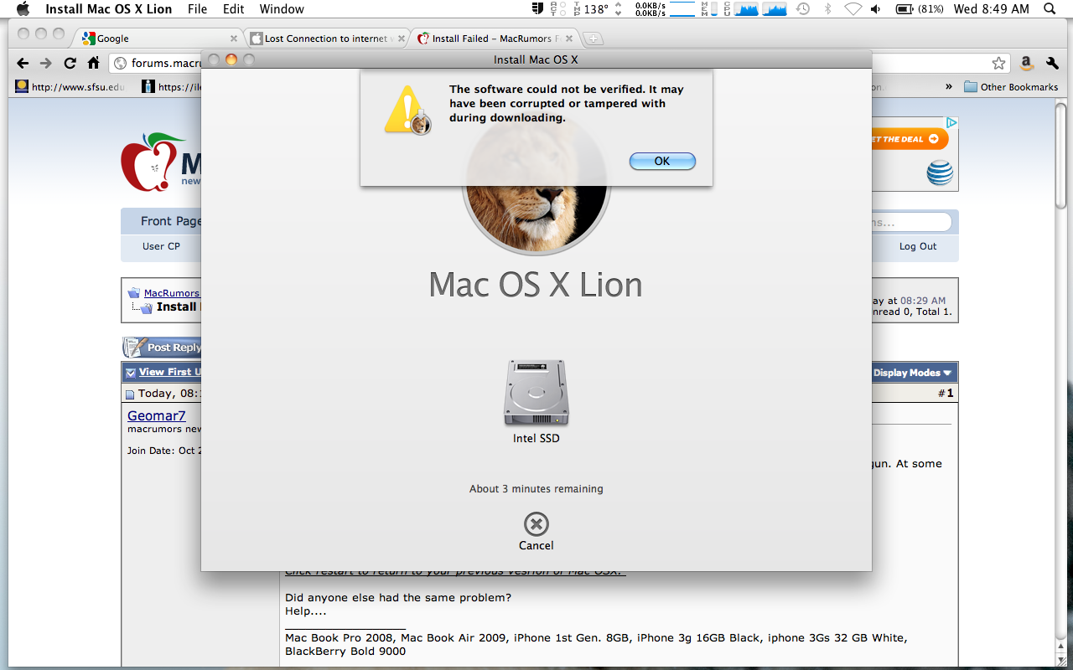Screen dimensions: 1073x670
Task: Show hidden bookmarks with the chevron
Action: [x=949, y=86]
